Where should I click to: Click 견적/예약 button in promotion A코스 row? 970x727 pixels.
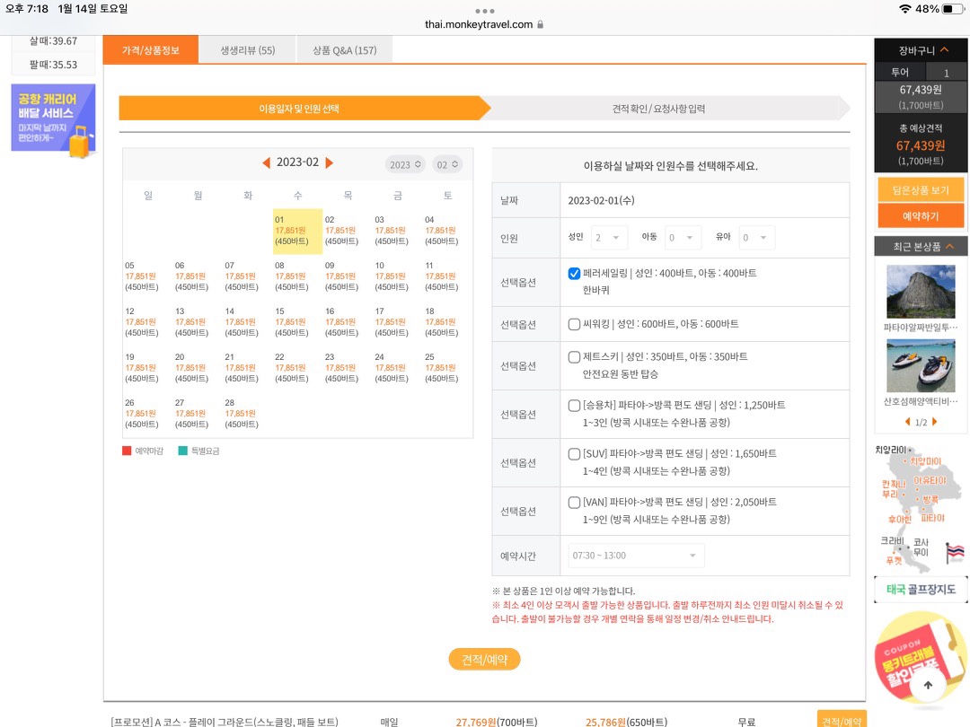click(x=842, y=720)
